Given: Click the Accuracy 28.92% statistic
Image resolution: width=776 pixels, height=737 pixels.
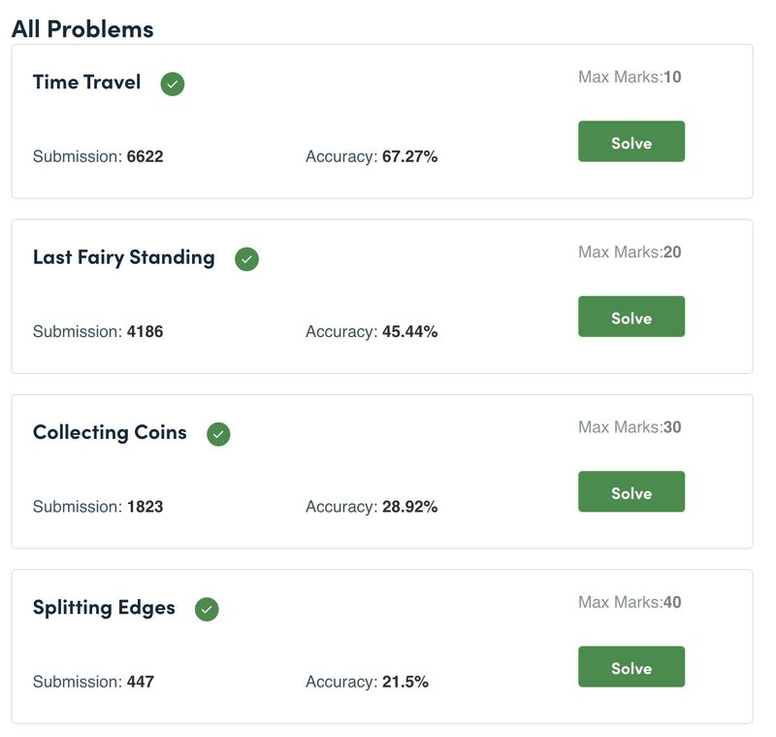Looking at the screenshot, I should pyautogui.click(x=372, y=507).
